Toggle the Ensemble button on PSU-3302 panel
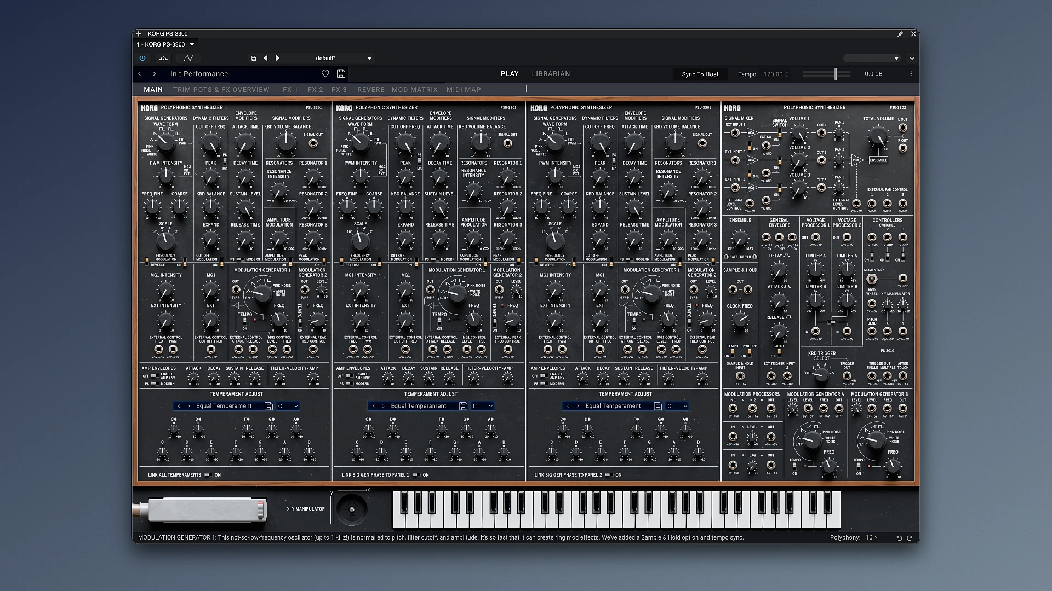The width and height of the screenshot is (1052, 591). coord(878,160)
